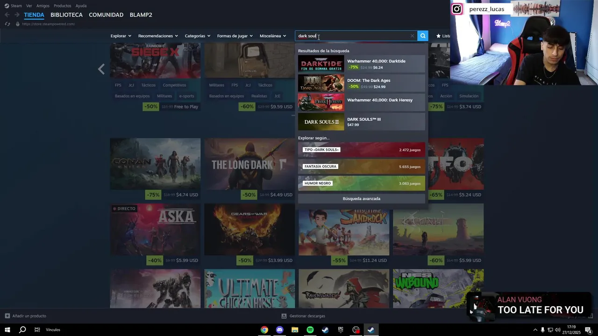Clear the search field with X
This screenshot has height=336, width=598.
coord(412,36)
